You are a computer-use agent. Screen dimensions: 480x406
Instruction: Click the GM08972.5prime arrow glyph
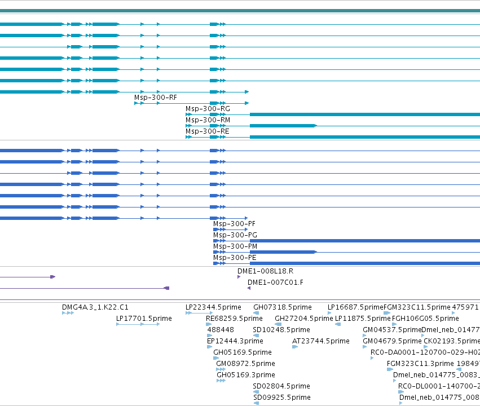[x=221, y=369]
